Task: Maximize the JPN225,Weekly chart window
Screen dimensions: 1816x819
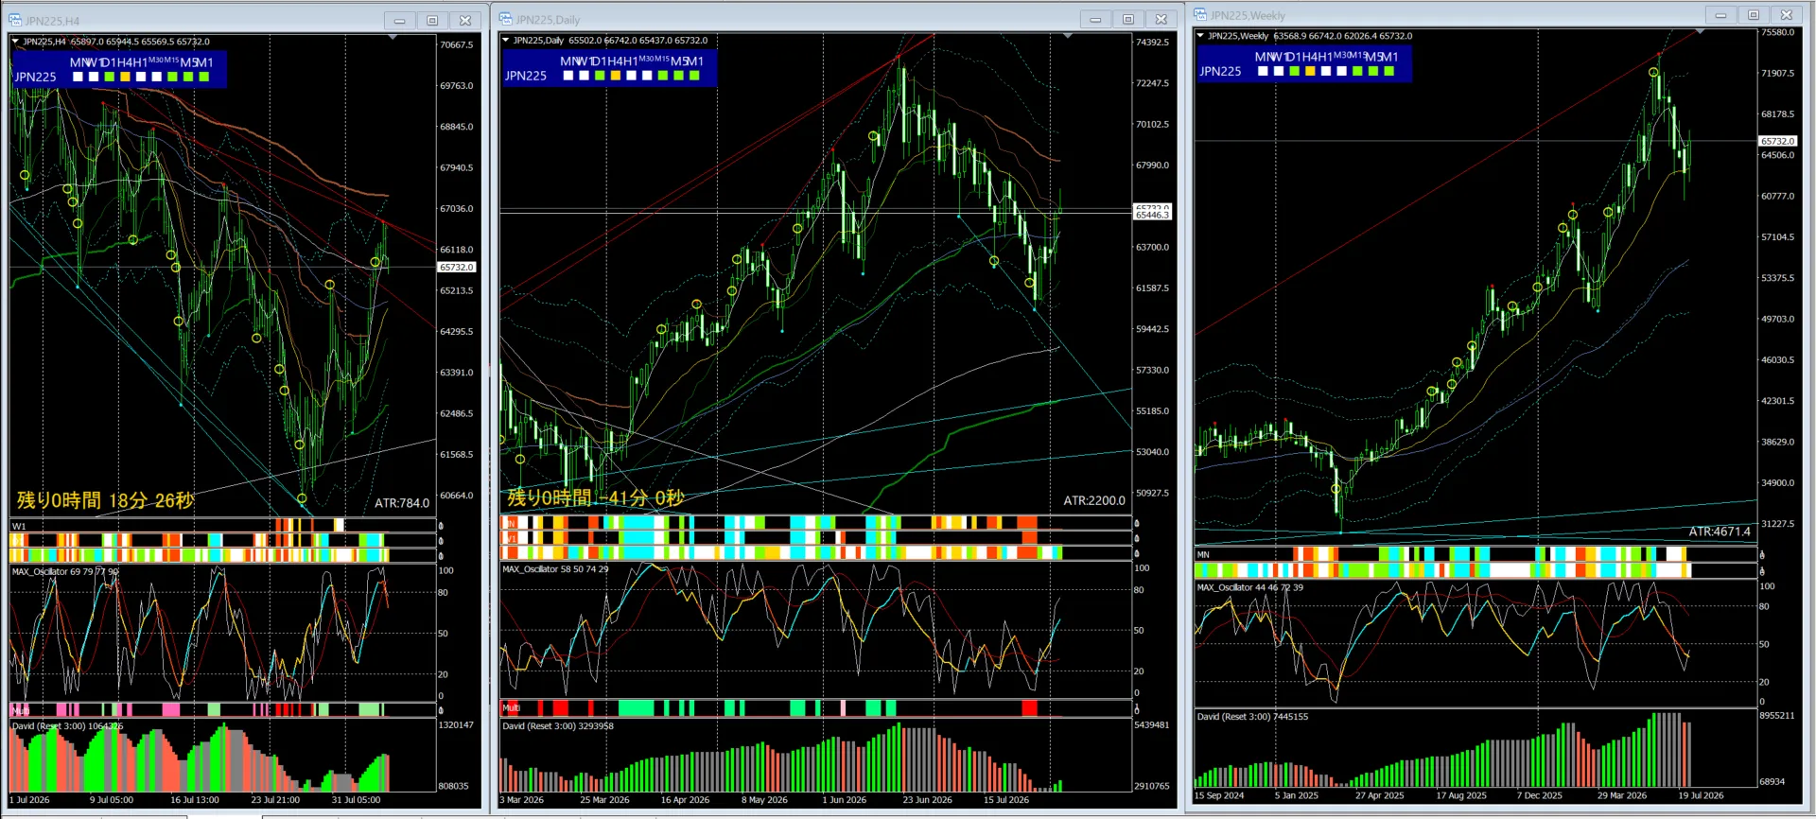Action: click(x=1754, y=14)
